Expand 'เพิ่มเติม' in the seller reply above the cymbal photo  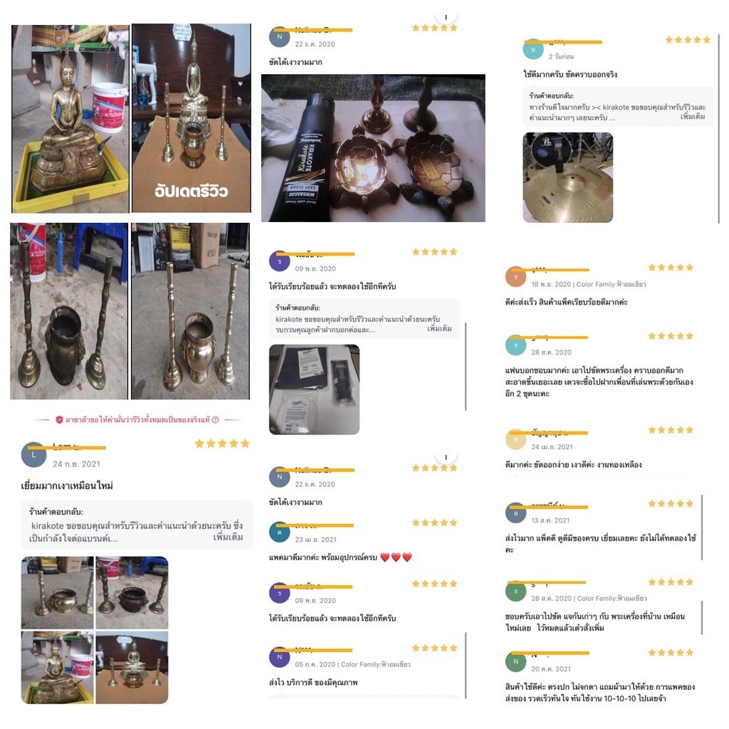click(x=693, y=117)
